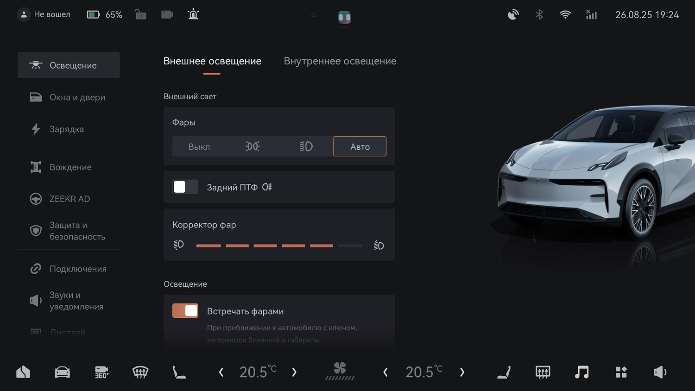Tap the rear fog lamp symbol
The height and width of the screenshot is (391, 695).
[x=267, y=187]
